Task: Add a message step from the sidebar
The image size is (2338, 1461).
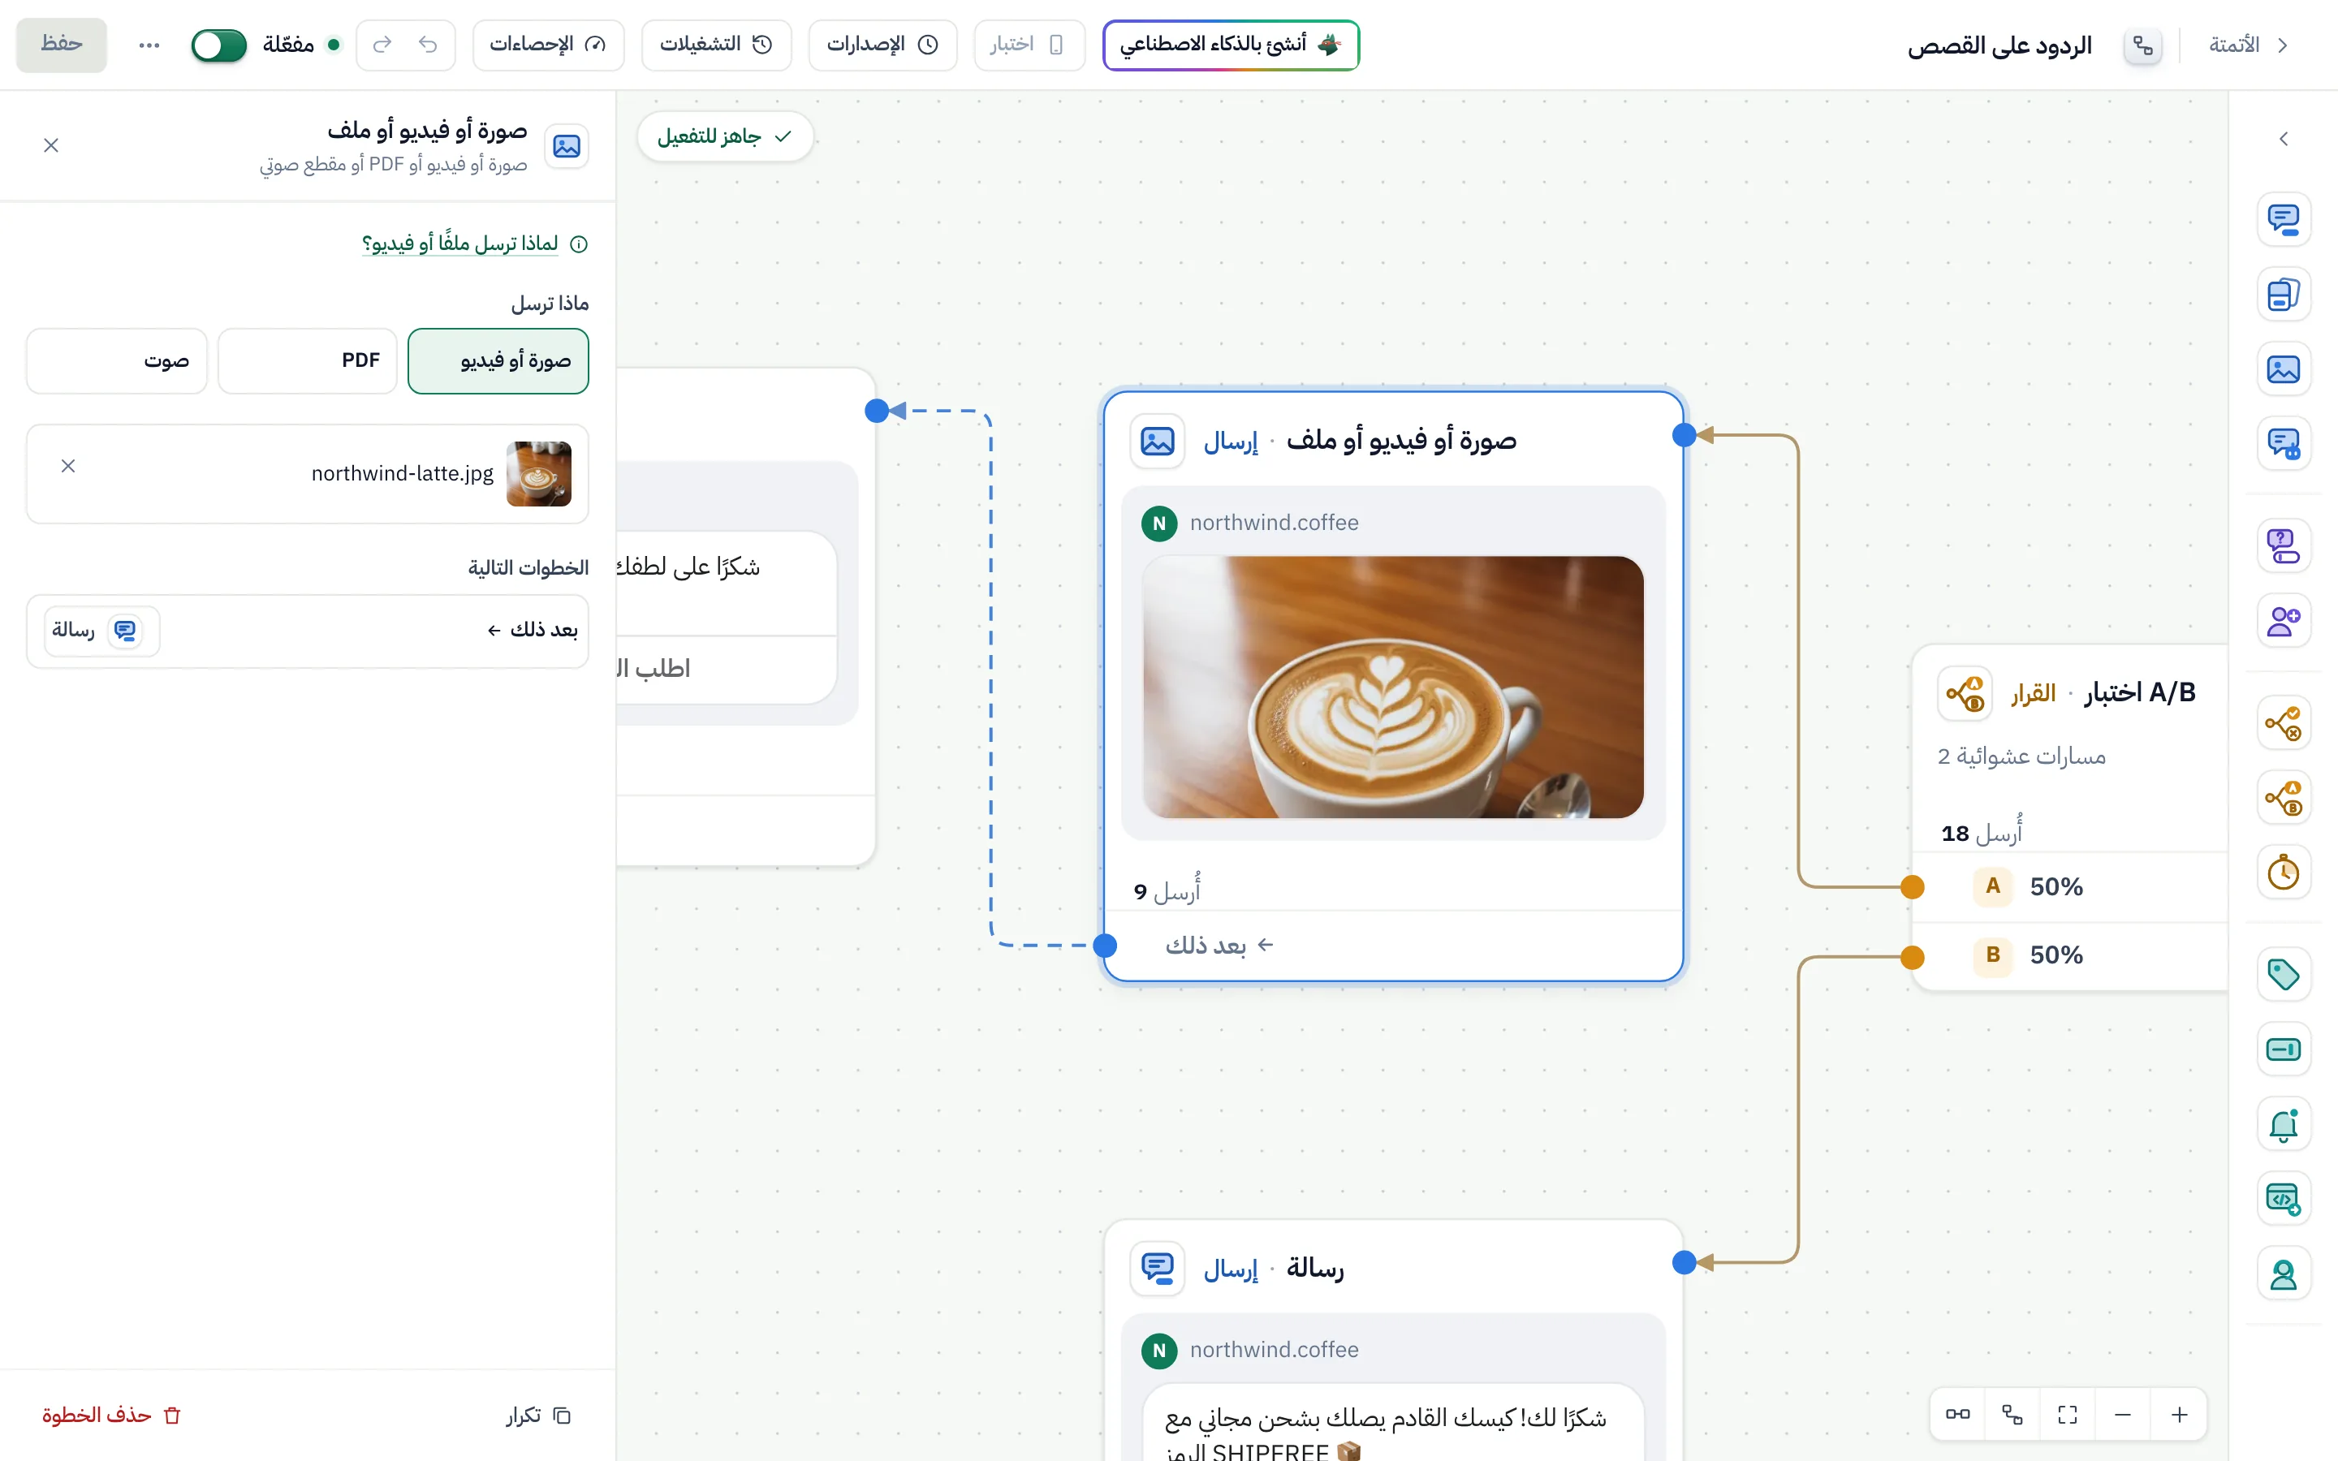Action: click(2283, 219)
